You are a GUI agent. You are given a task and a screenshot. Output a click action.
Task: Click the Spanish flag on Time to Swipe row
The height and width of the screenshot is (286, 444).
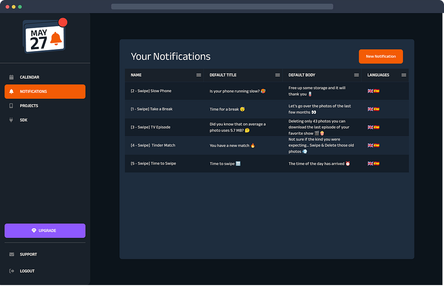[376, 163]
